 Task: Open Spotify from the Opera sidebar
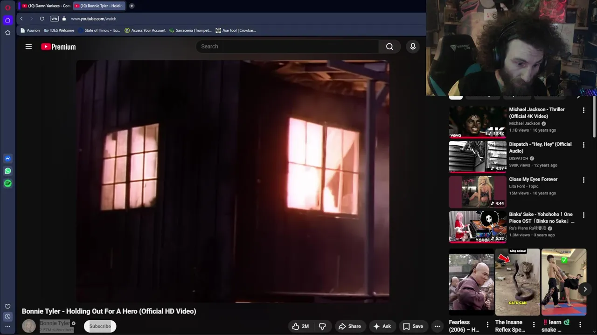coord(7,184)
